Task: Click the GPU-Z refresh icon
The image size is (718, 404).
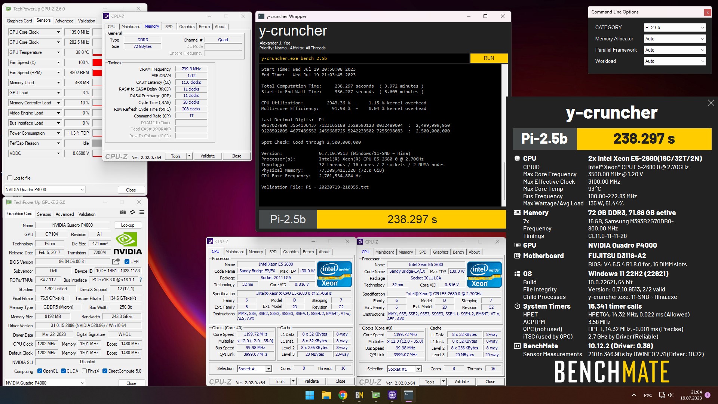Action: 132,212
